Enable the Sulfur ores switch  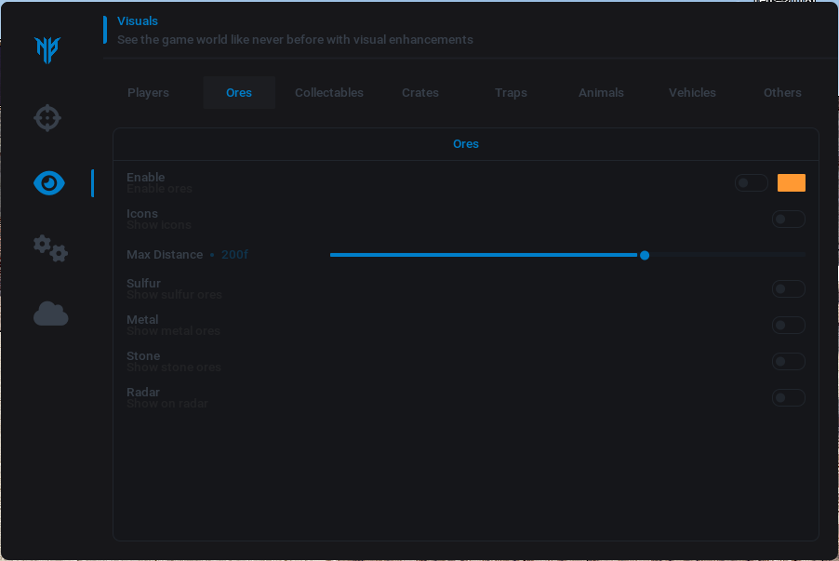[x=788, y=289]
